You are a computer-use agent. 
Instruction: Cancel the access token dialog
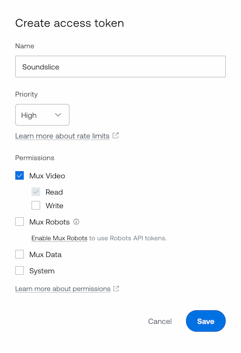tap(160, 322)
